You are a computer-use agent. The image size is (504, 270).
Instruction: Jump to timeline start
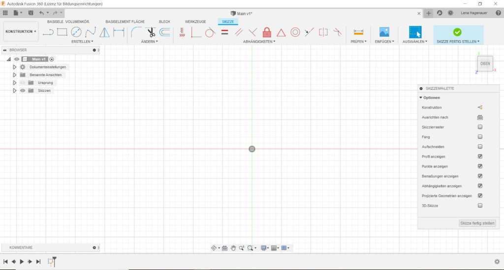coord(5,262)
